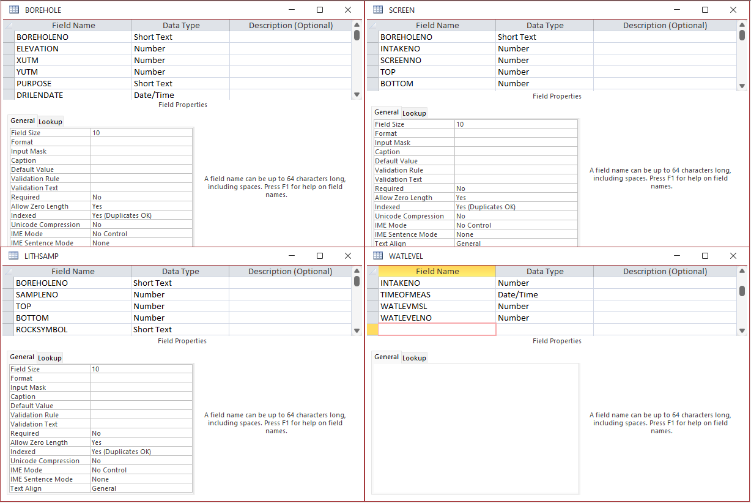Viewport: 751px width, 503px height.
Task: Maximize the BOREHOLE table window
Action: [x=320, y=10]
